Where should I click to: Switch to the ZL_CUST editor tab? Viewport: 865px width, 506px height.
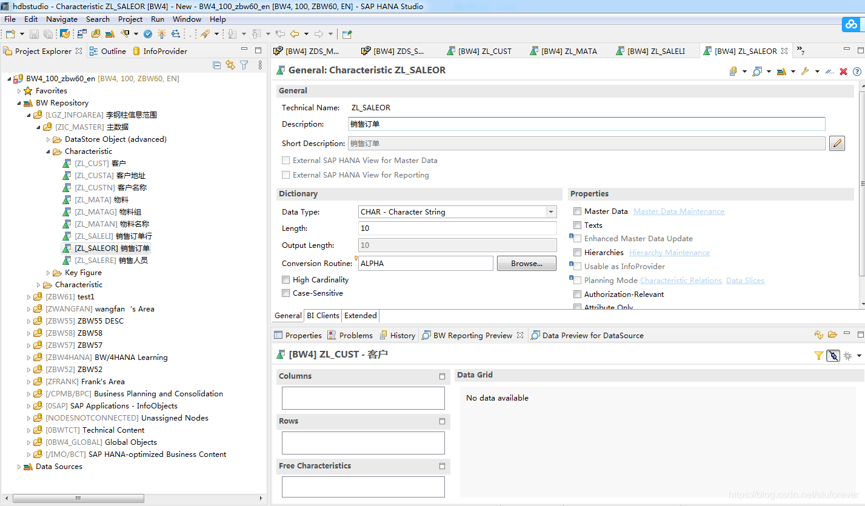click(479, 51)
